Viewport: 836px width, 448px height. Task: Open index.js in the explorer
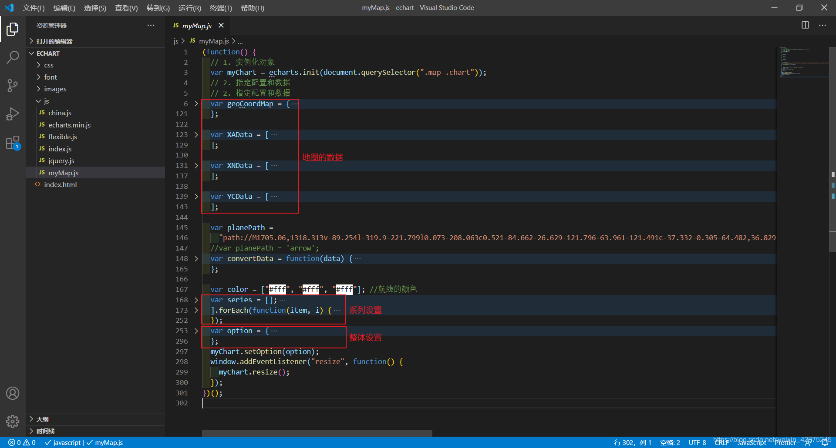coord(95,149)
